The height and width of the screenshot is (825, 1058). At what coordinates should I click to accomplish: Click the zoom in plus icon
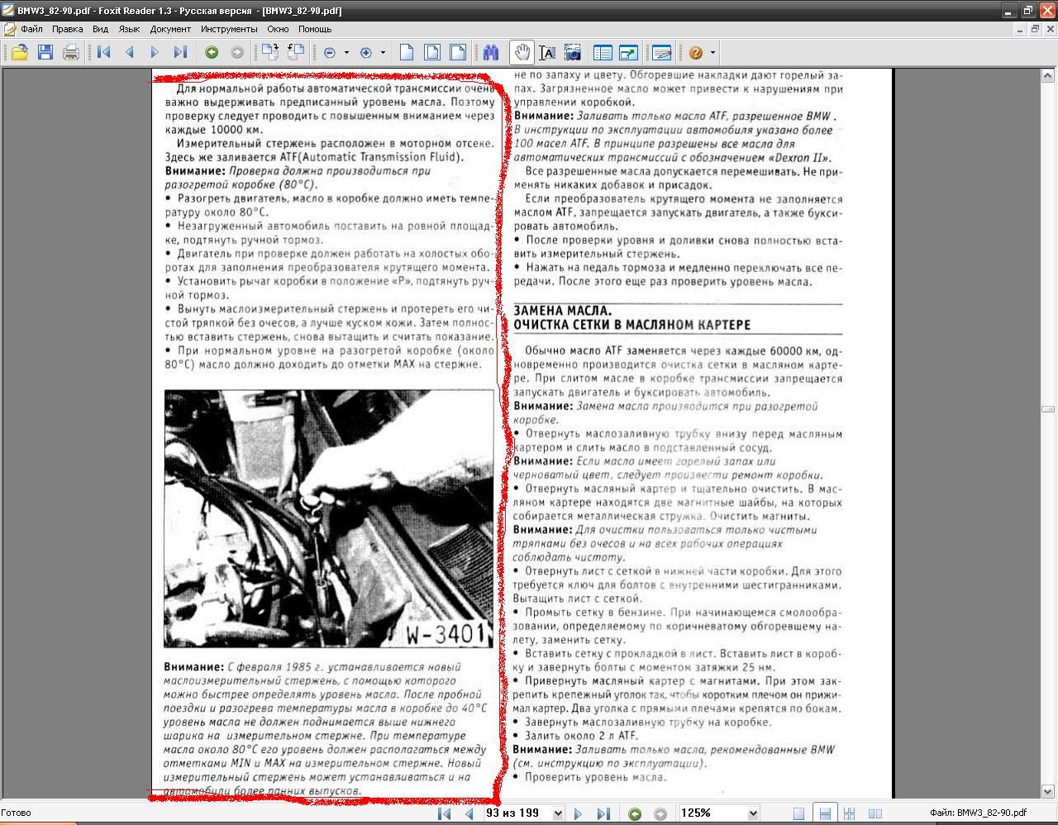(366, 53)
